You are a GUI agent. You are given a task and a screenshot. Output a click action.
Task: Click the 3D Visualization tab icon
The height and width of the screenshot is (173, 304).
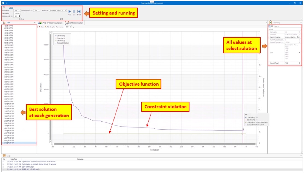[40, 23]
